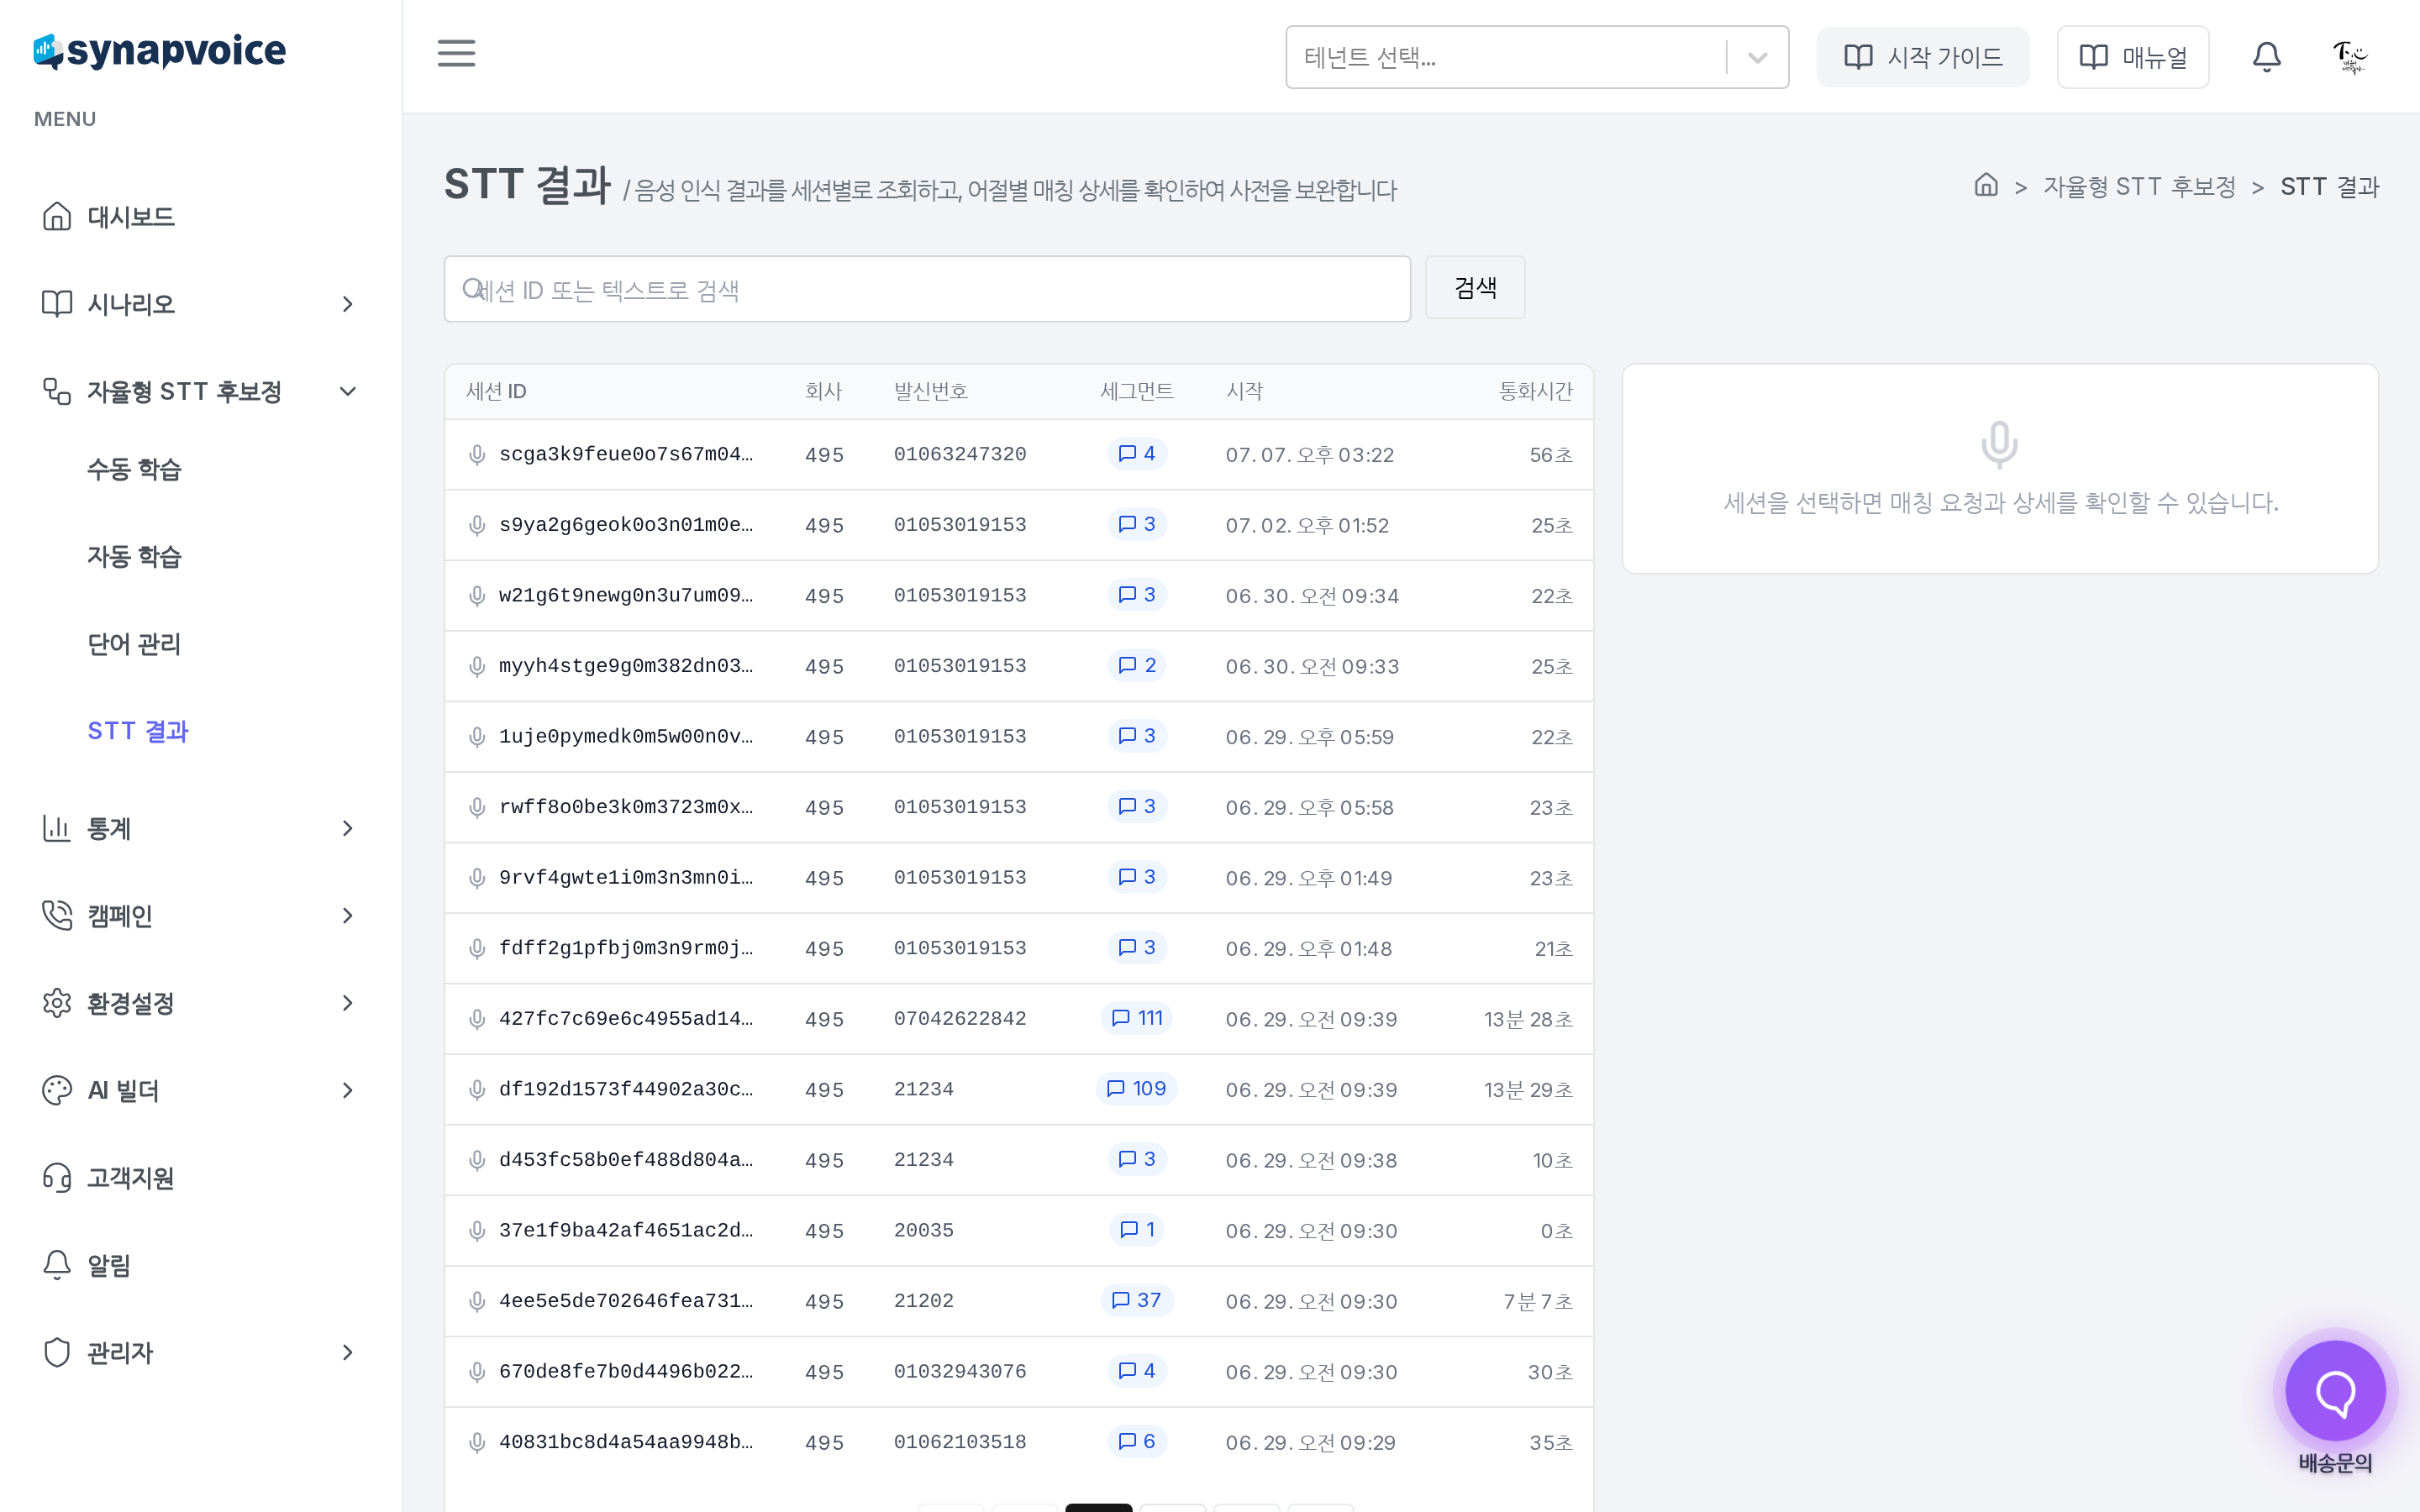Select the STT 결과 submenu item

pos(138,731)
